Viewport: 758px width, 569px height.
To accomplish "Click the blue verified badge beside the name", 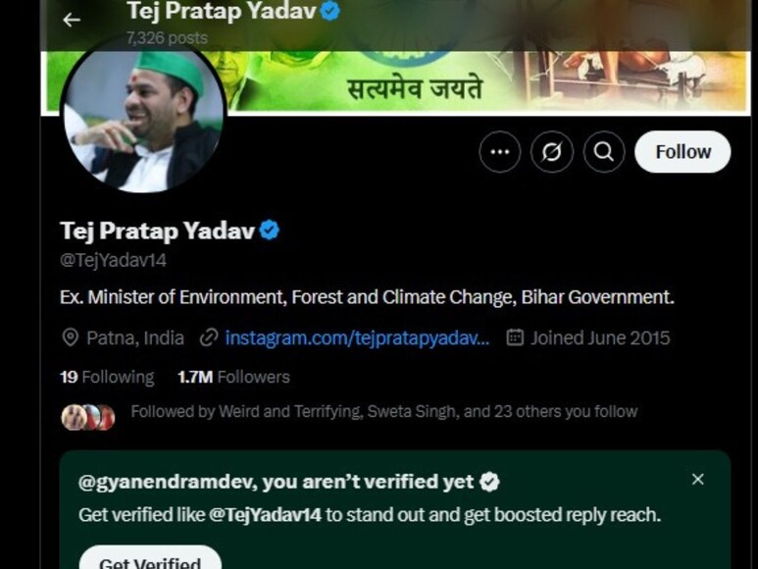I will 270,231.
